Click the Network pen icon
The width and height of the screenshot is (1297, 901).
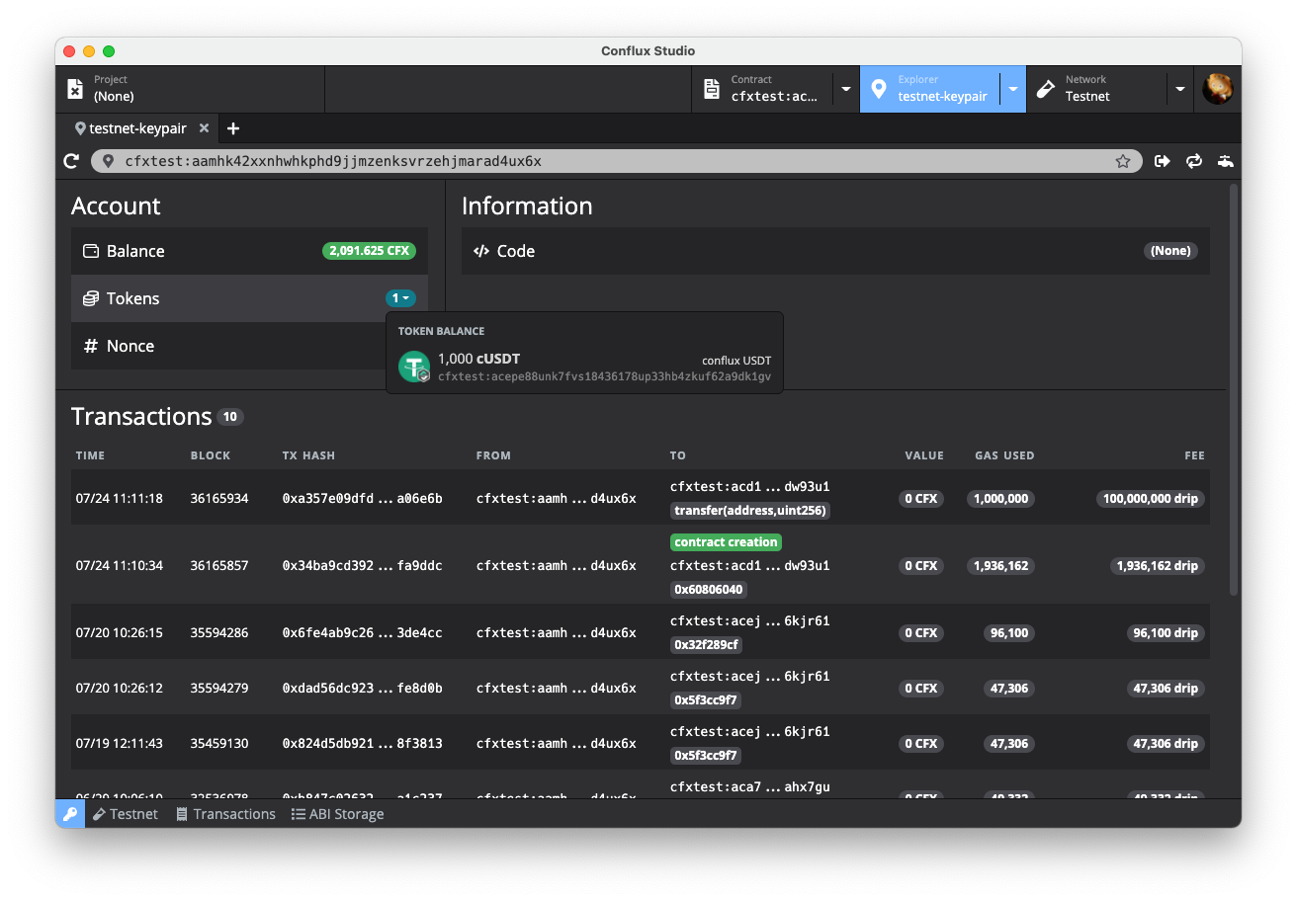[1046, 89]
